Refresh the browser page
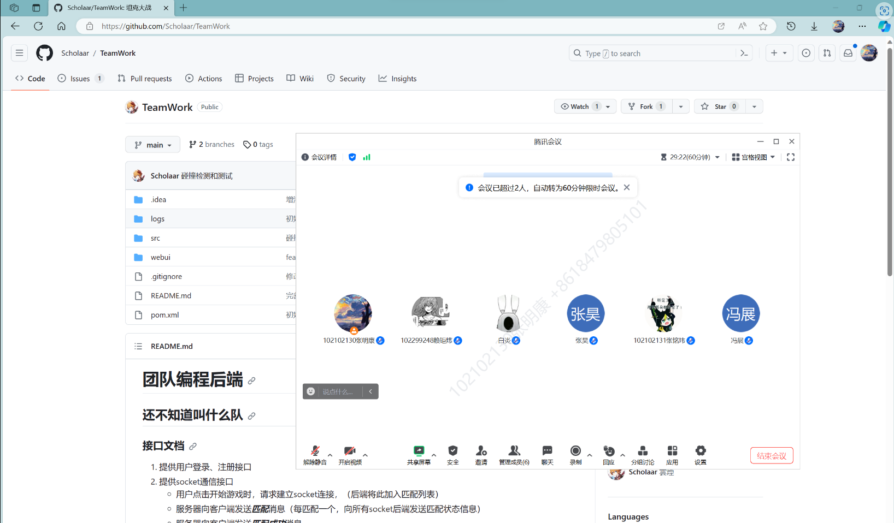Viewport: 894px width, 523px height. [38, 26]
